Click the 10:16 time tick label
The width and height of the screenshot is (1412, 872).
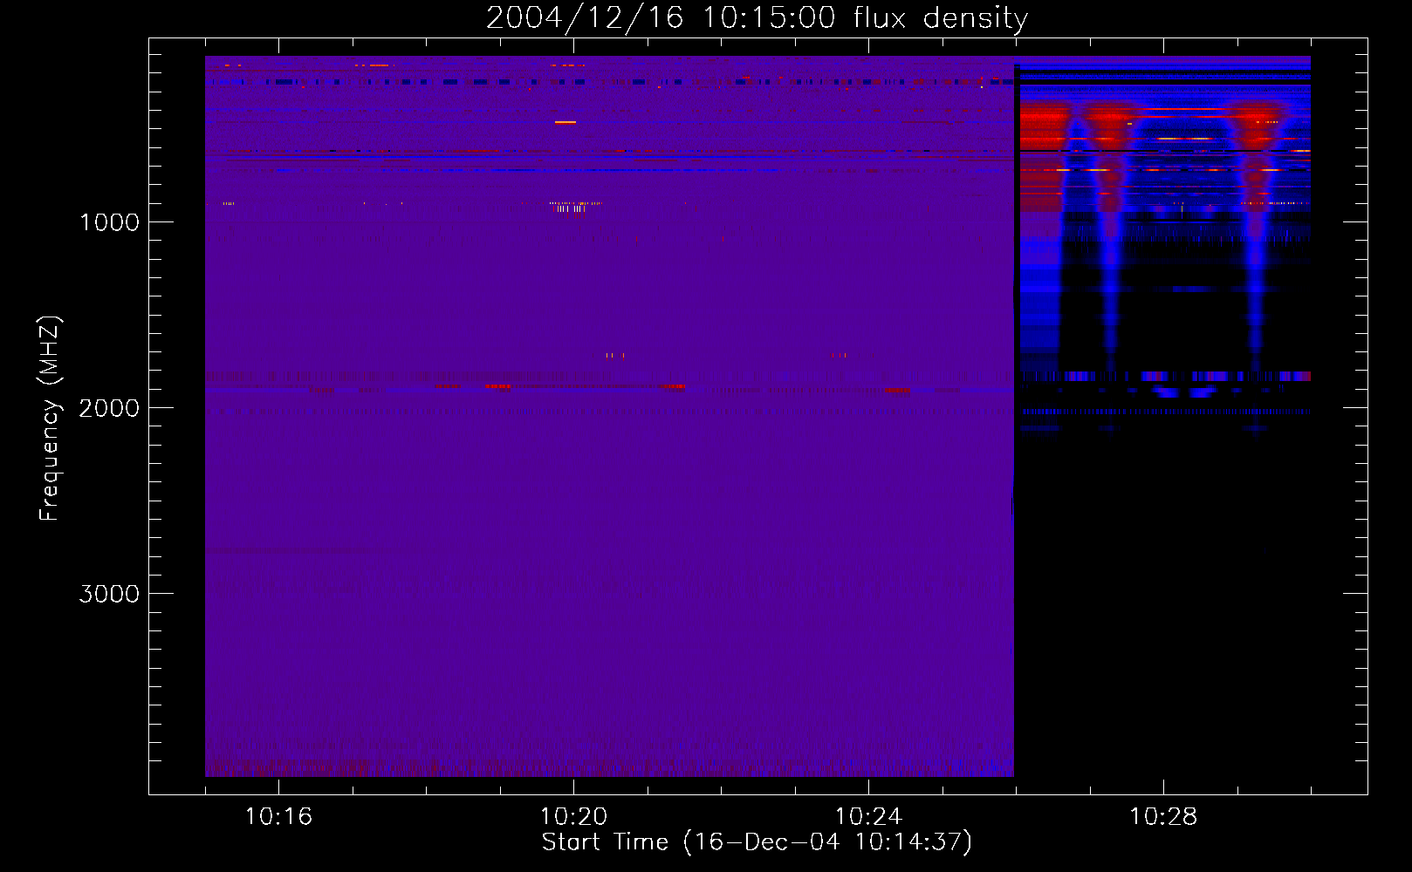(x=278, y=817)
